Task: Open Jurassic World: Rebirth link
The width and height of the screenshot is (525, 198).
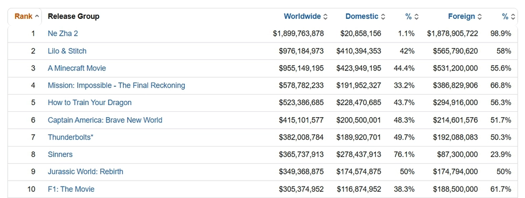Action: [86, 172]
